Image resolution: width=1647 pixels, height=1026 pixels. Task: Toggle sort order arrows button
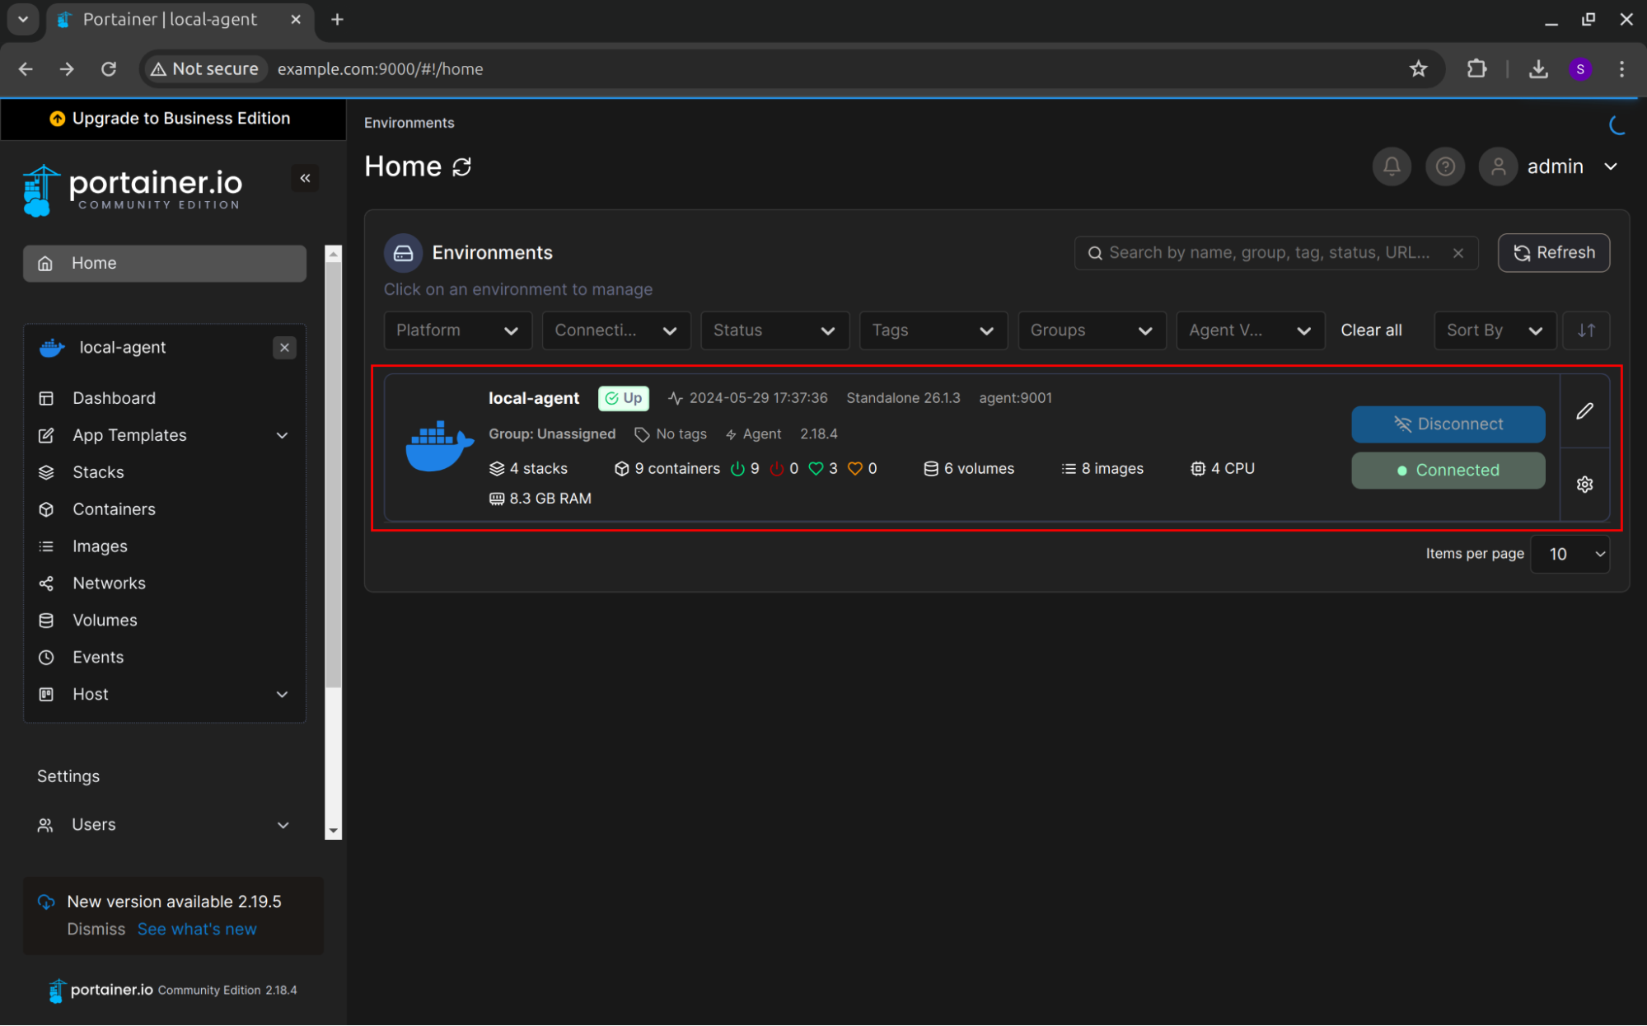tap(1586, 330)
